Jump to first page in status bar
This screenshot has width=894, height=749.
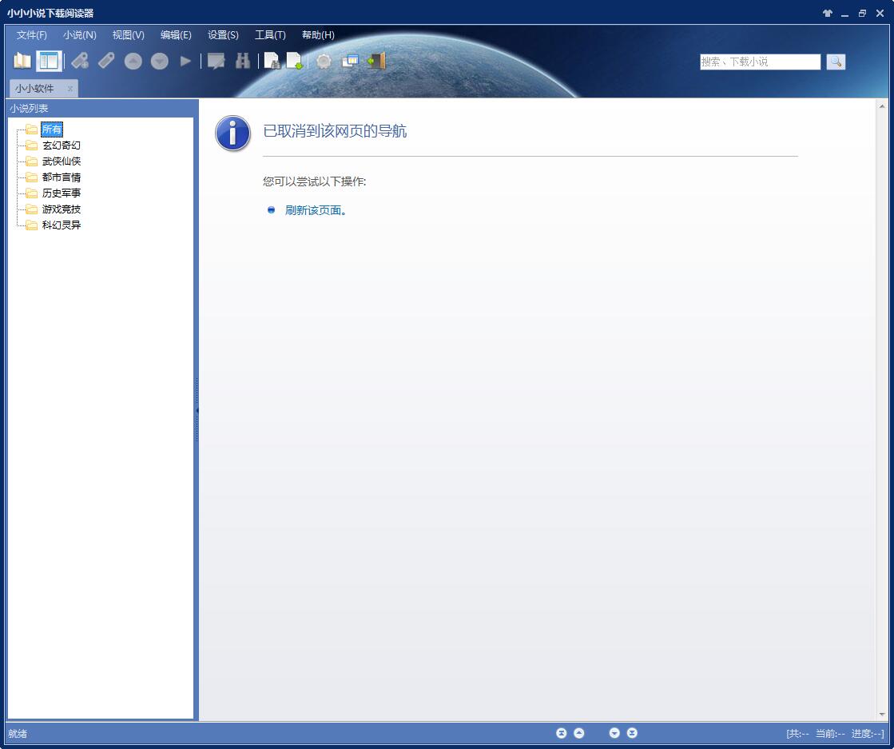coord(561,733)
